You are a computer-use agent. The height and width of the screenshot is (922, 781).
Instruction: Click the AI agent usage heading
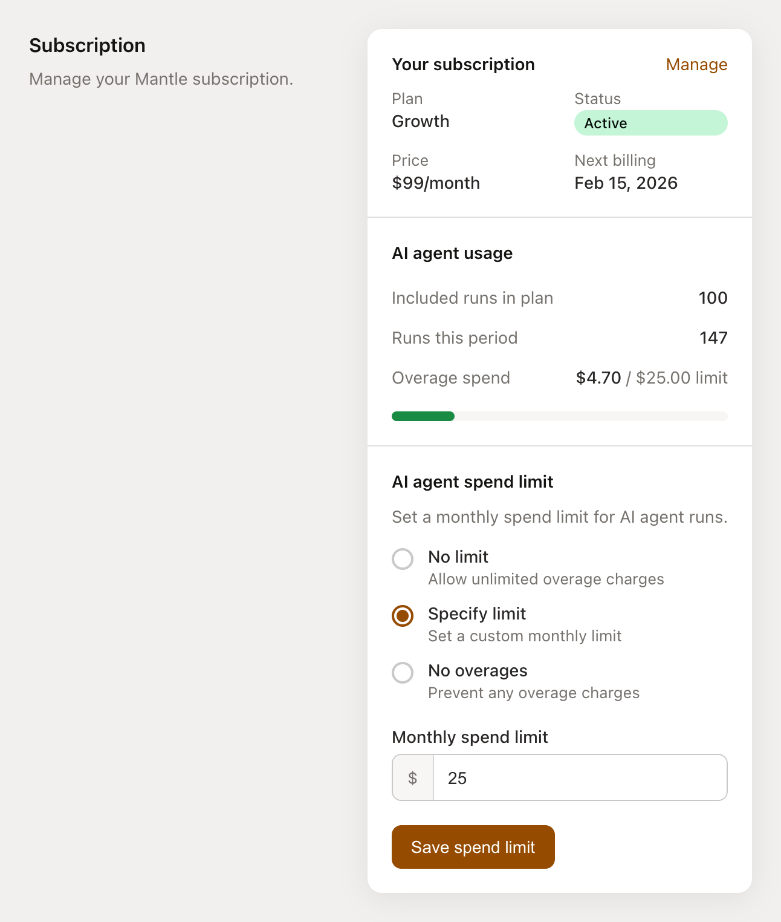452,253
